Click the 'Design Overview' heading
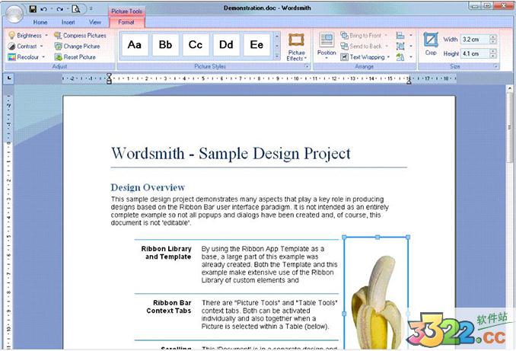516x351 pixels. coord(148,187)
